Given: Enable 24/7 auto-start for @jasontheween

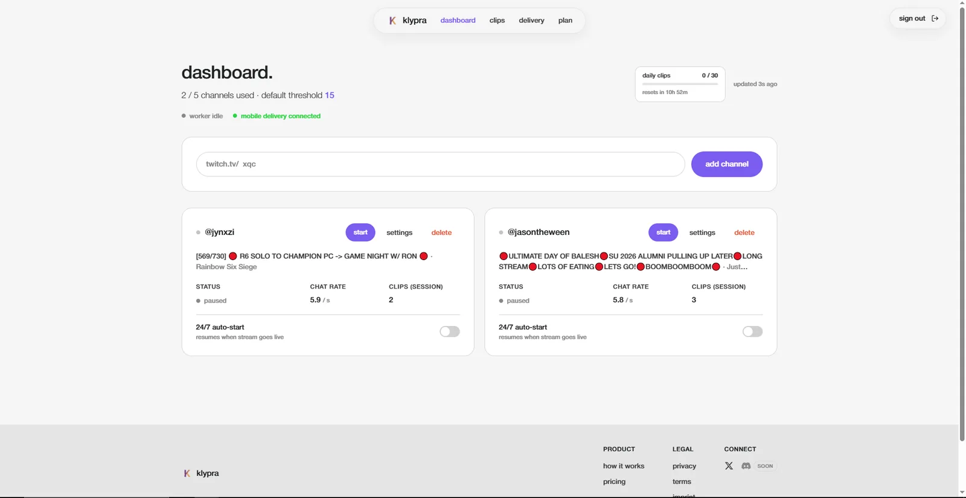Looking at the screenshot, I should pos(752,331).
